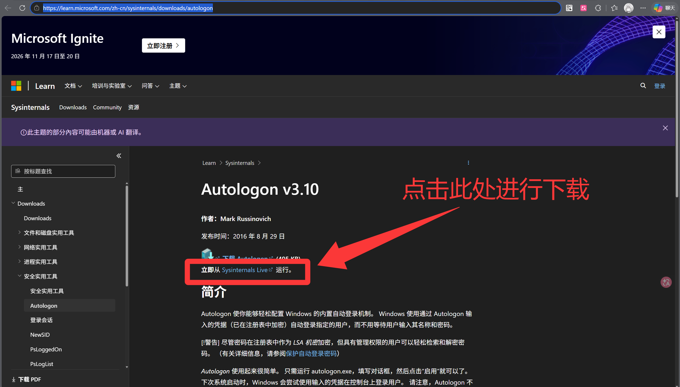The height and width of the screenshot is (387, 680).
Task: Open favorites star icon
Action: pyautogui.click(x=614, y=8)
